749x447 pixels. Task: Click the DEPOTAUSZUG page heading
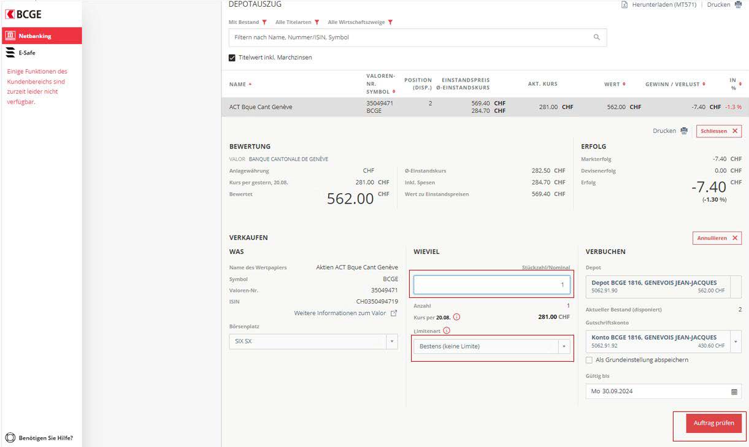[255, 4]
